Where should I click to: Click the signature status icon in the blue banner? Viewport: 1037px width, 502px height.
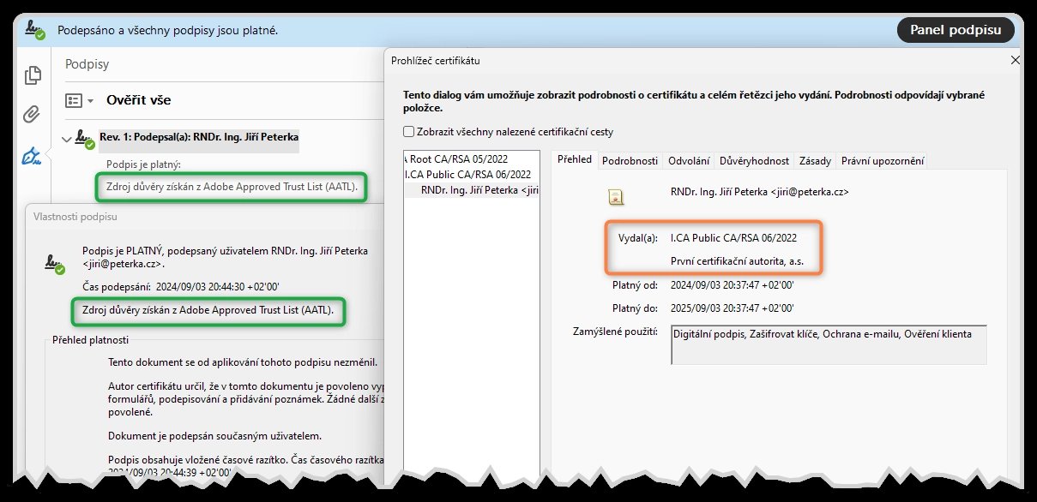pos(35,30)
